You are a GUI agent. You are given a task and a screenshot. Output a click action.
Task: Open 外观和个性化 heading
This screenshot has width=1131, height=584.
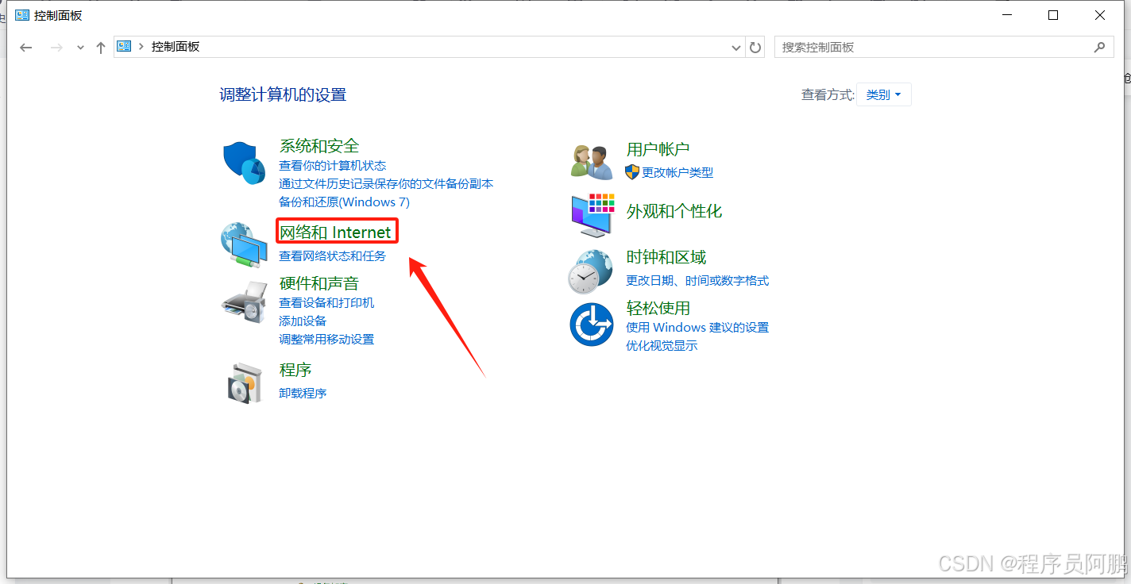674,211
